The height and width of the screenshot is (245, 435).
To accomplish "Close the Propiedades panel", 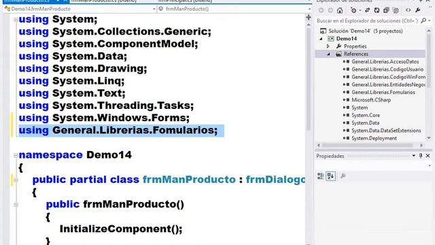I will click(x=428, y=156).
